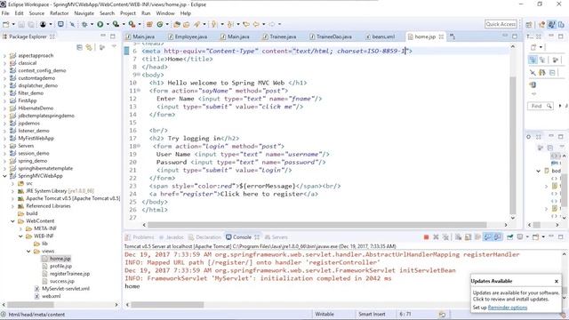Toggle Scroll Lock in the Console toolbar
This screenshot has width=569, height=320.
(469, 237)
